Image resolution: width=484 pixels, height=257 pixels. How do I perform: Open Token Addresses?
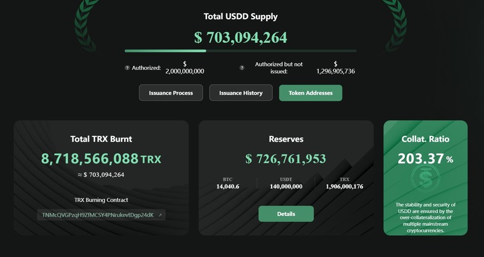(310, 93)
